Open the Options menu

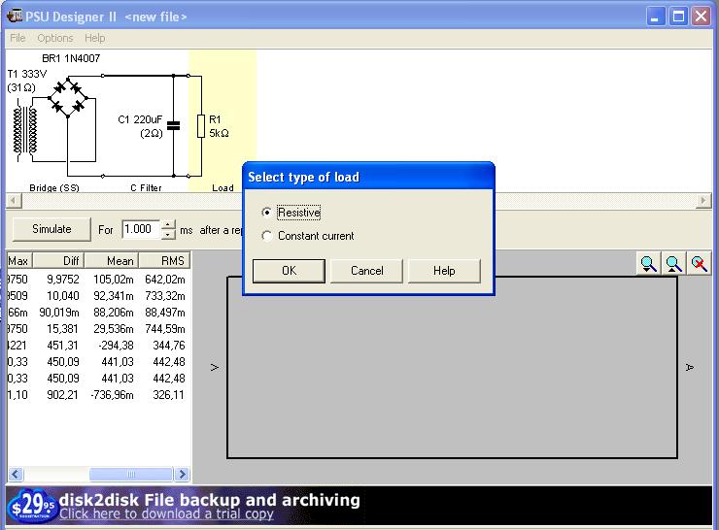coord(55,38)
